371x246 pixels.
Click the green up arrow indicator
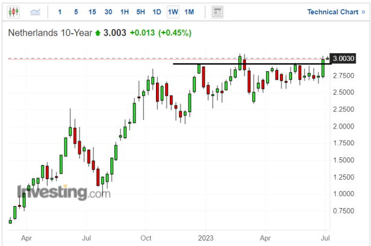98,33
